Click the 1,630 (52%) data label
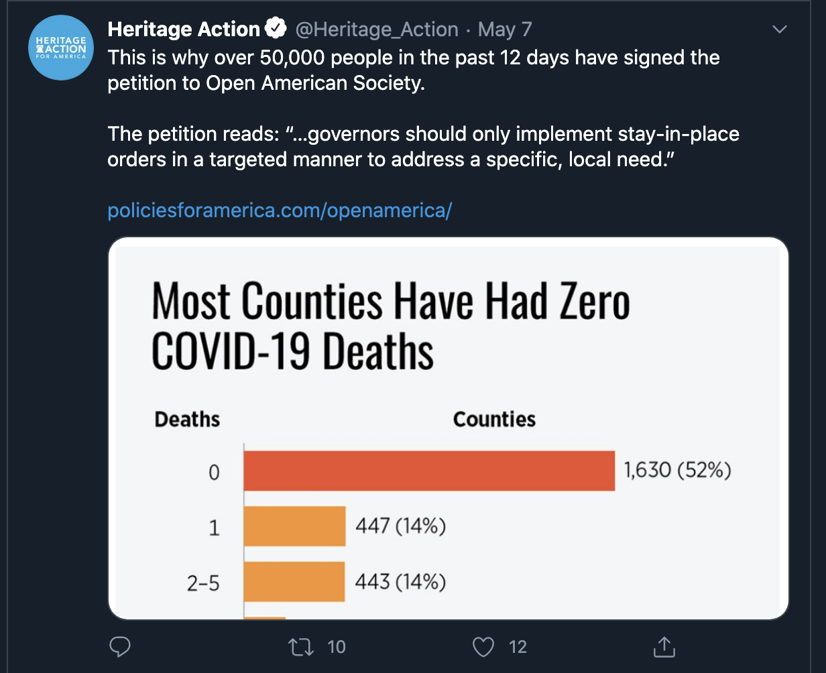Screen dimensions: 826x673 [677, 470]
